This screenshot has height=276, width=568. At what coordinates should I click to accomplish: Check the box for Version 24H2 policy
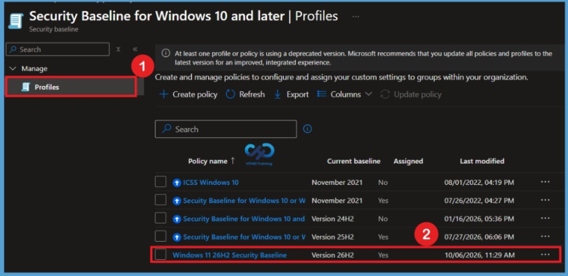(160, 218)
